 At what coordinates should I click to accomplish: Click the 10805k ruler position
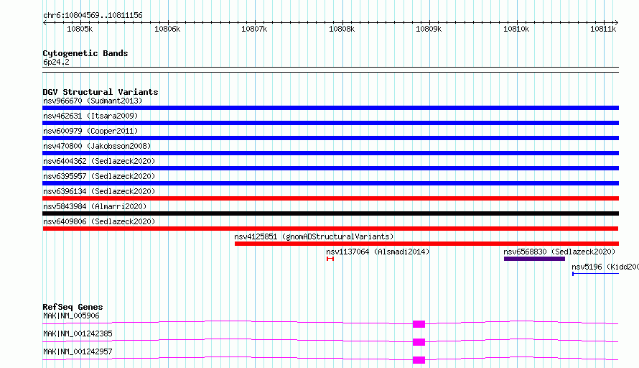coord(80,29)
